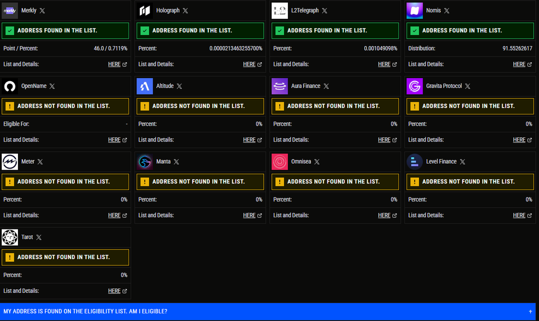
Task: Click the Aura Finance project name
Action: tap(306, 86)
